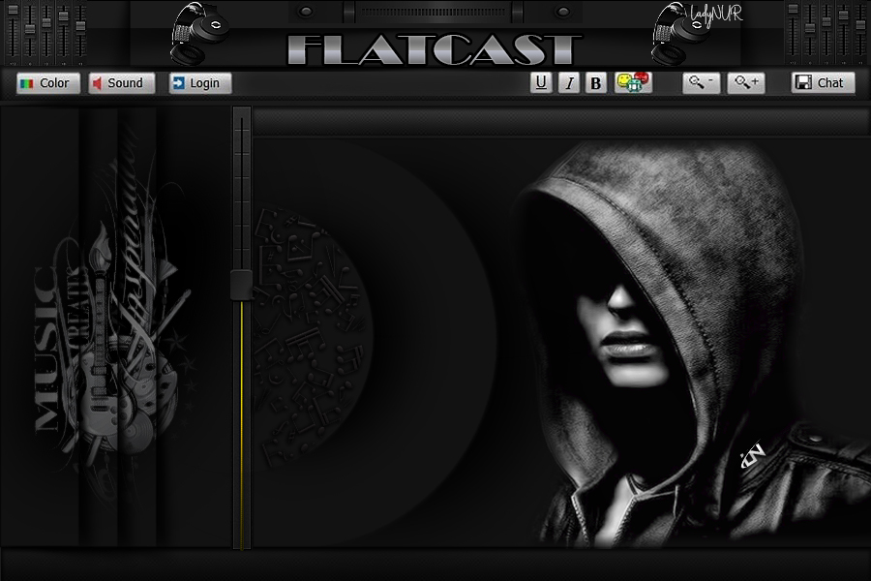Save the Chat with the disk button
This screenshot has width=871, height=581.
point(823,83)
